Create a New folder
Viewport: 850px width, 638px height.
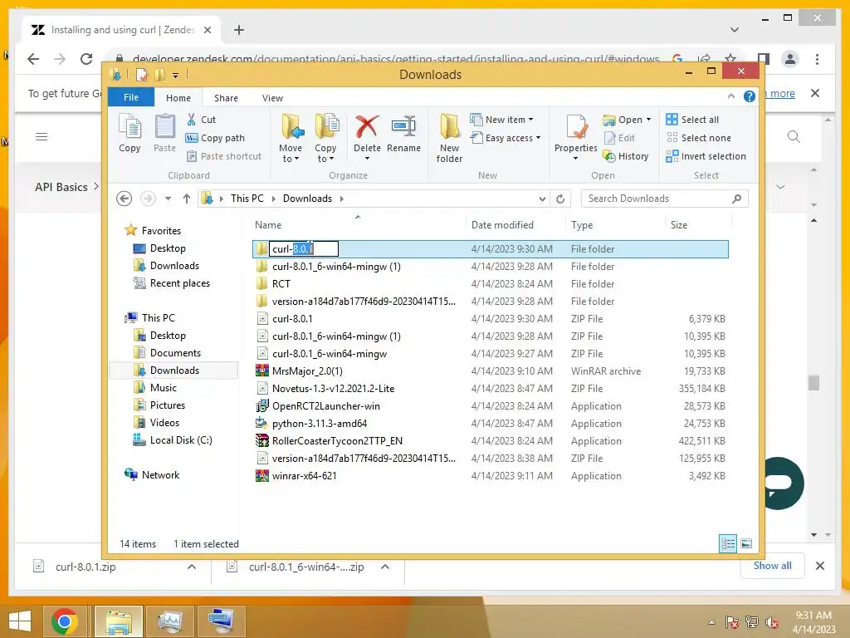coord(449,138)
